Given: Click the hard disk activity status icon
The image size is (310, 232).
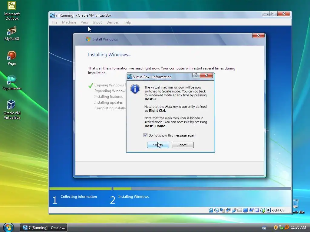Looking at the screenshot, I should (x=211, y=210).
